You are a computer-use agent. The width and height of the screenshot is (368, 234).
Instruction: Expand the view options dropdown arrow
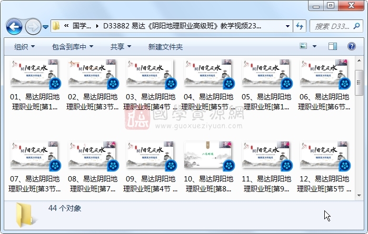(314, 46)
